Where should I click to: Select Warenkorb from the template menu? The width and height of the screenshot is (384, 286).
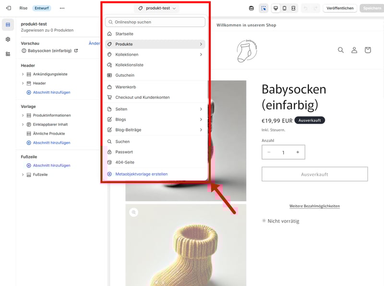(125, 87)
